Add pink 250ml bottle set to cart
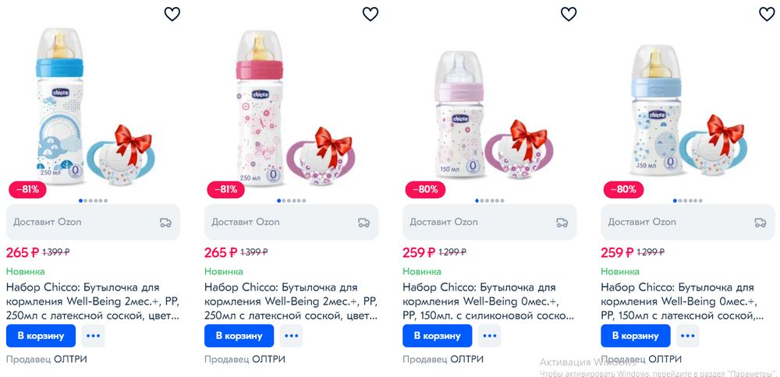This screenshot has width=780, height=377. coord(239,336)
